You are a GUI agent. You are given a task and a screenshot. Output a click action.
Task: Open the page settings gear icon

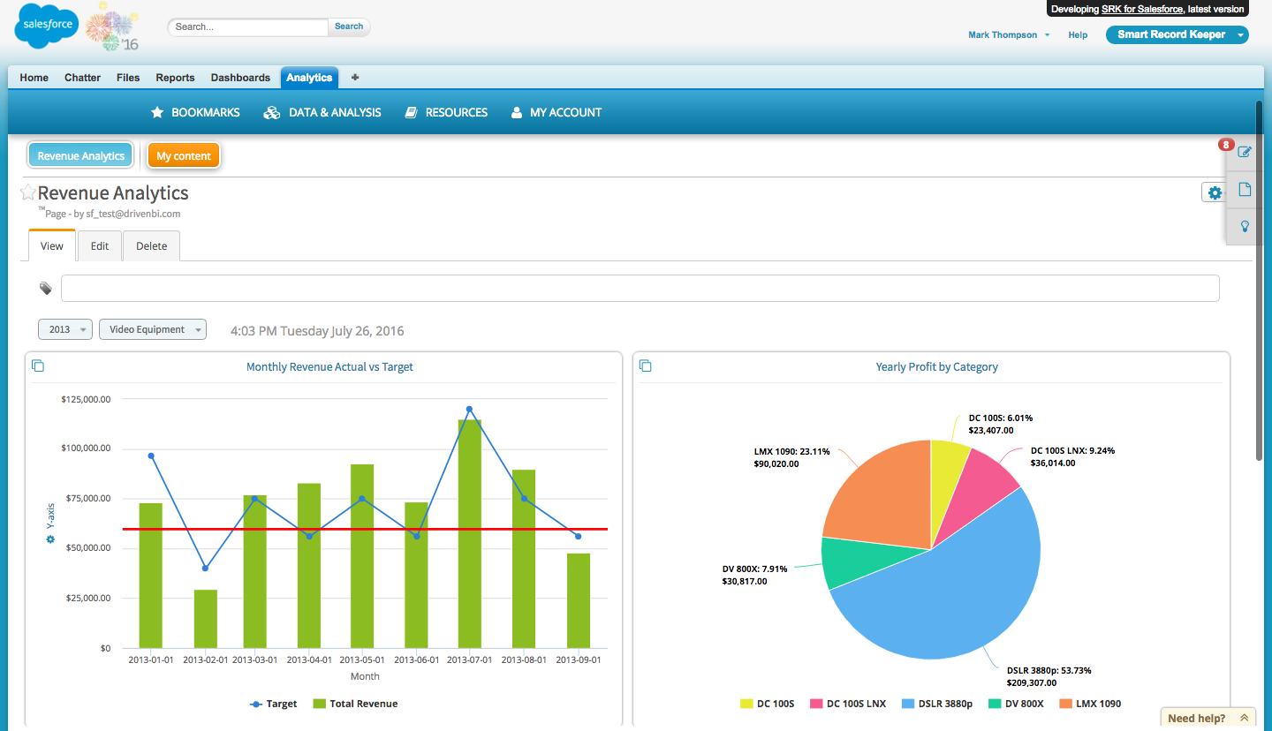1215,192
